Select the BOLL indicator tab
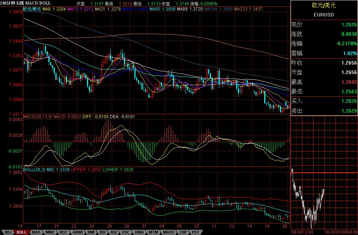 point(22,232)
